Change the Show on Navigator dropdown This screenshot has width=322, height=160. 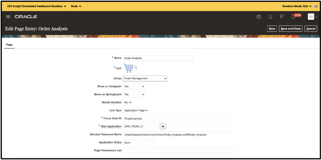click(134, 87)
